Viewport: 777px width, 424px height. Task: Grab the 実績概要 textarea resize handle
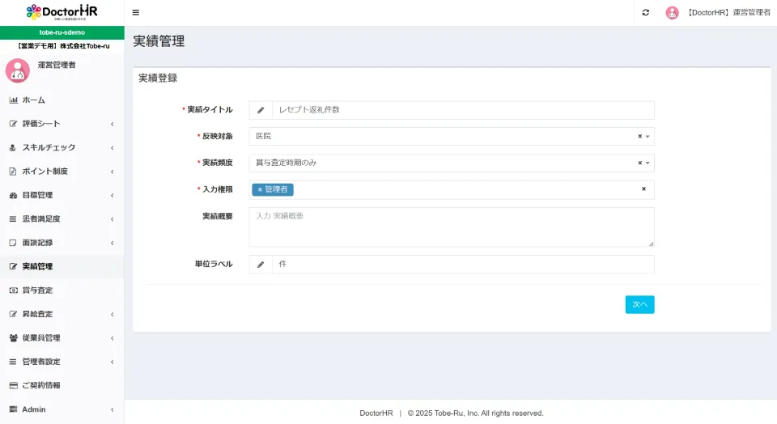[651, 244]
